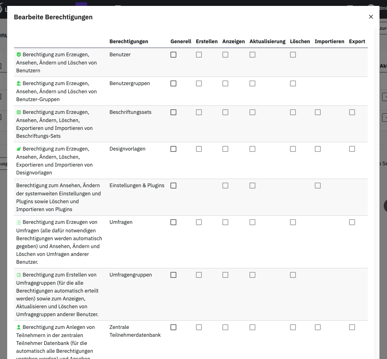Click the Benutzergruppen user-group icon

click(19, 83)
